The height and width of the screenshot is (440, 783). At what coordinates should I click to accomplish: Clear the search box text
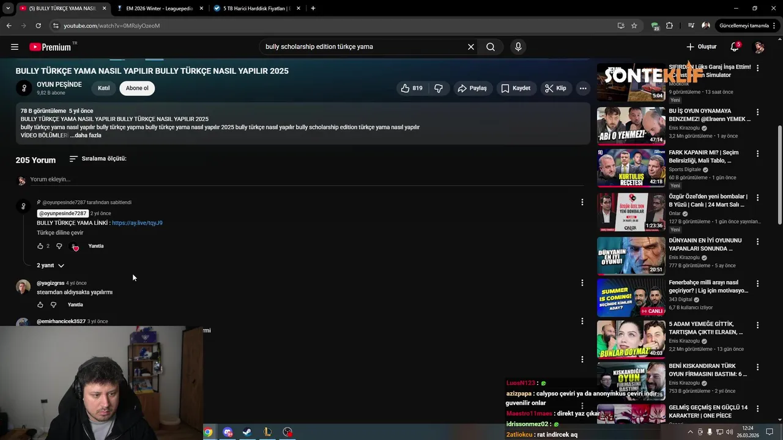[x=471, y=46]
